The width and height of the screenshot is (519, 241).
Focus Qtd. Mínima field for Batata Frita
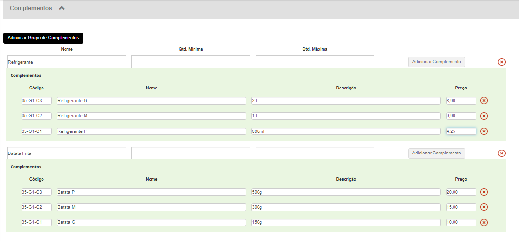[191, 153]
